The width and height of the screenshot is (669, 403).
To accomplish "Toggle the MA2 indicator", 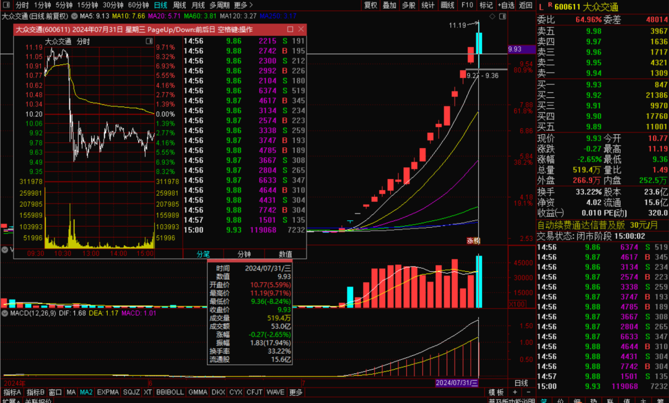I will [86, 392].
